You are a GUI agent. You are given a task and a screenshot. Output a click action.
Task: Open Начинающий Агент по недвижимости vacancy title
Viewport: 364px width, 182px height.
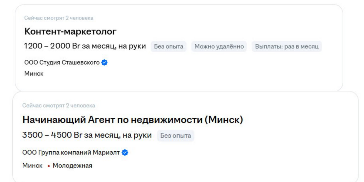point(133,120)
